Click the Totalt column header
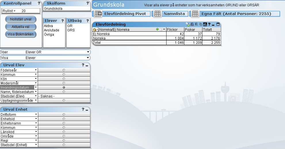285x149 pixels. 211,29
